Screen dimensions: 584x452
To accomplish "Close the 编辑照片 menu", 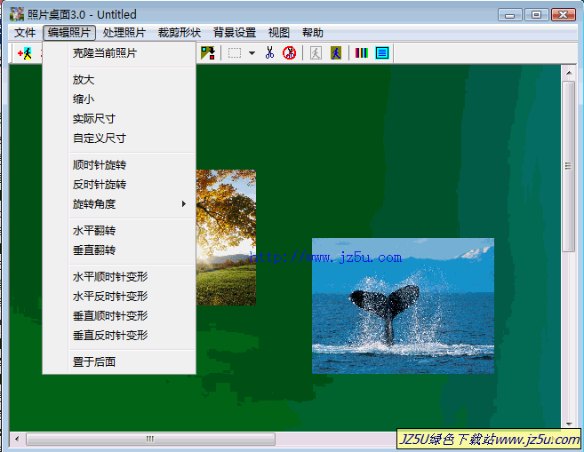I will pyautogui.click(x=69, y=33).
